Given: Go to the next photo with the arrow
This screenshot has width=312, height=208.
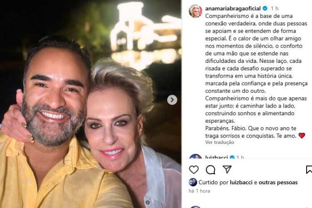Looking at the screenshot, I should pos(172,100).
